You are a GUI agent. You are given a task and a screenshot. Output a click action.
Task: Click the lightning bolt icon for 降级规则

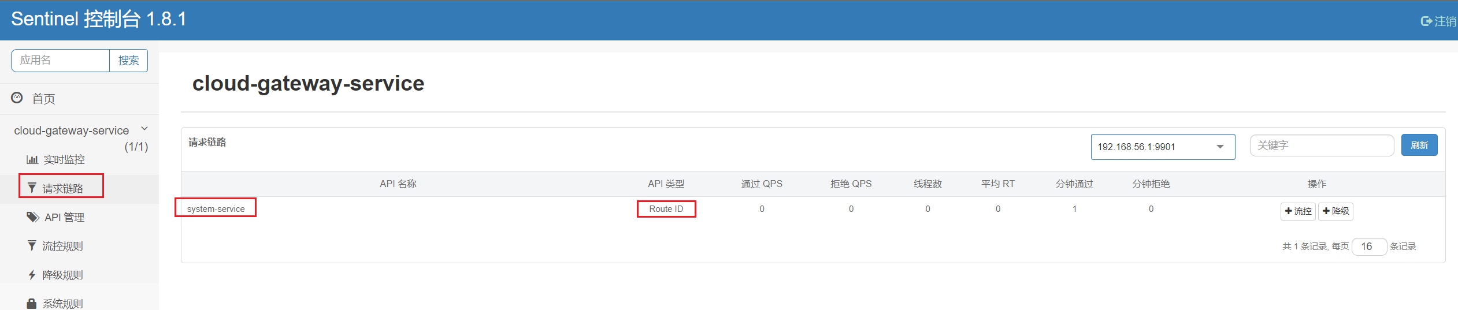click(x=32, y=275)
